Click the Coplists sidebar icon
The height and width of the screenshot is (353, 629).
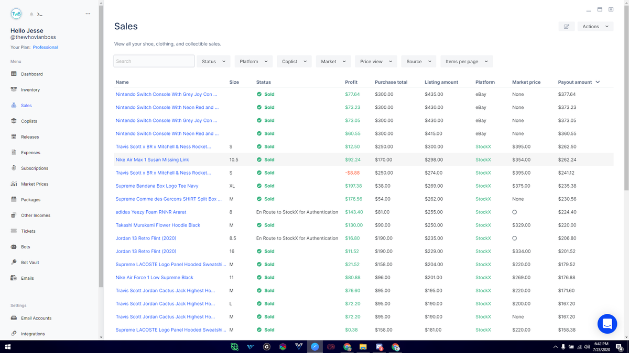click(x=14, y=121)
